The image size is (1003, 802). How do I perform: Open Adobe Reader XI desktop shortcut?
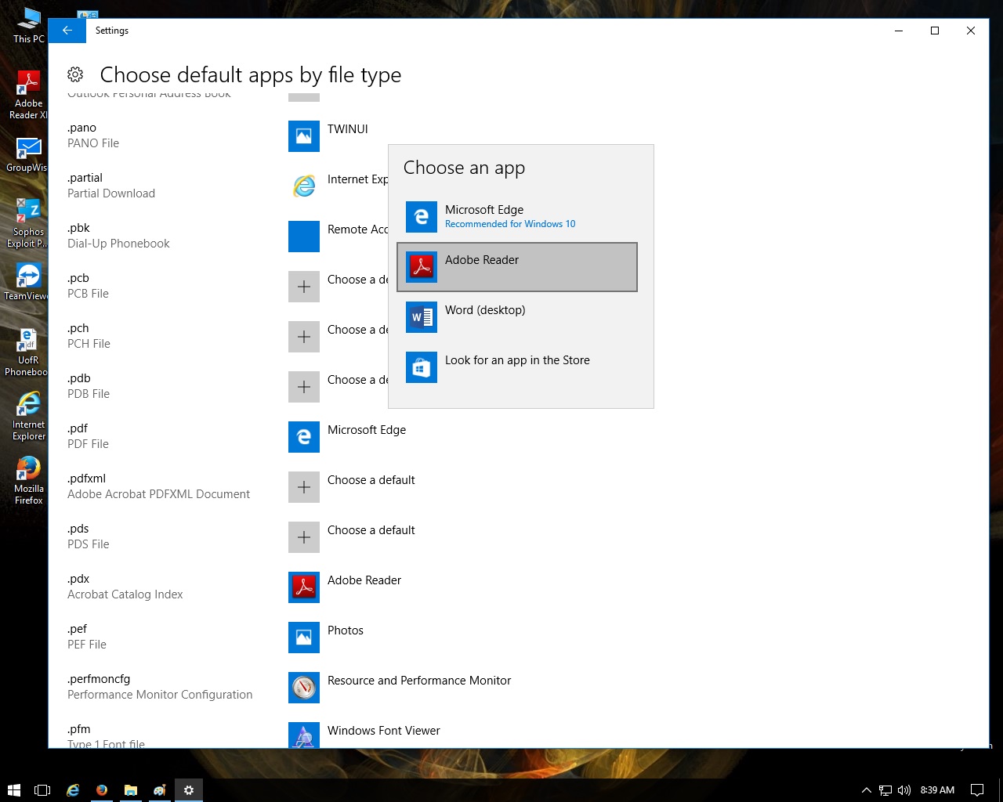pos(28,95)
